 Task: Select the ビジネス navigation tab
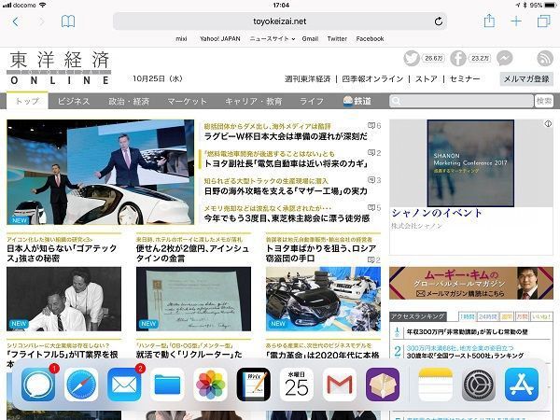pyautogui.click(x=74, y=101)
